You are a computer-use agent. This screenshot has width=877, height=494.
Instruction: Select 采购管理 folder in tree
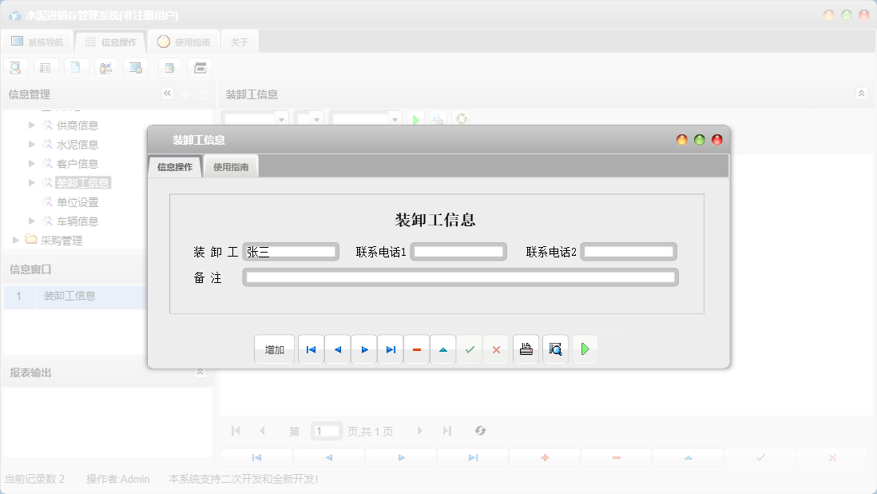pos(62,240)
